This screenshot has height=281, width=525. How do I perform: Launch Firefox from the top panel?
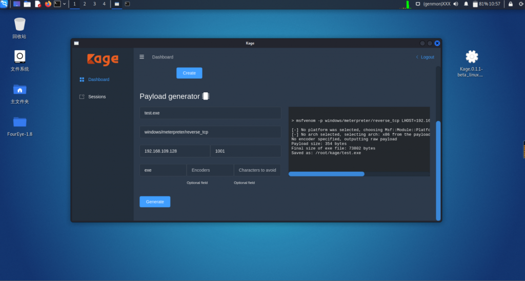click(48, 4)
